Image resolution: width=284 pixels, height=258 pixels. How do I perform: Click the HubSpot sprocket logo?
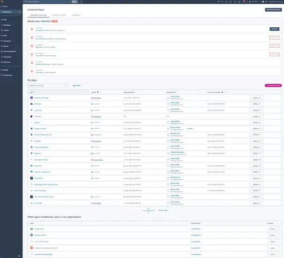click(x=2, y=1)
